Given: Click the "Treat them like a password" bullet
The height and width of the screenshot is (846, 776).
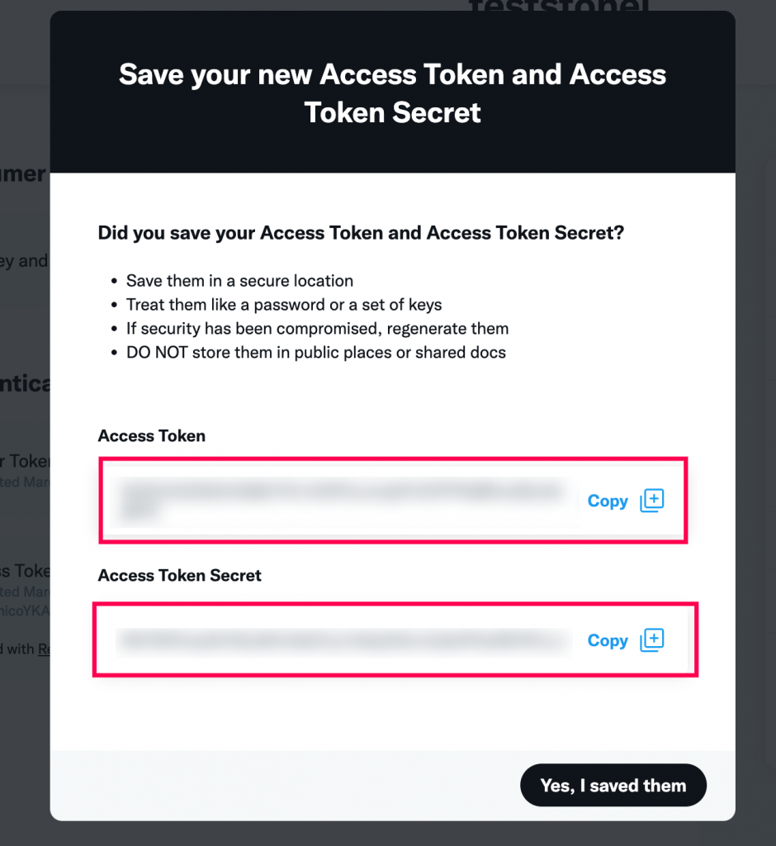Looking at the screenshot, I should [x=284, y=305].
